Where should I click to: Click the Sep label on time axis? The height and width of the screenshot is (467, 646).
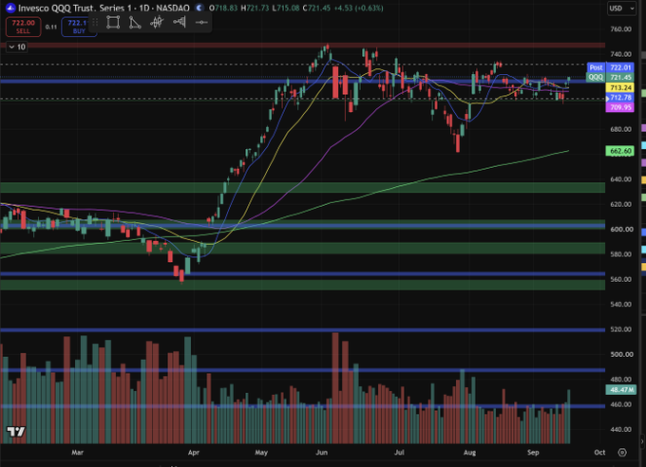coord(533,452)
